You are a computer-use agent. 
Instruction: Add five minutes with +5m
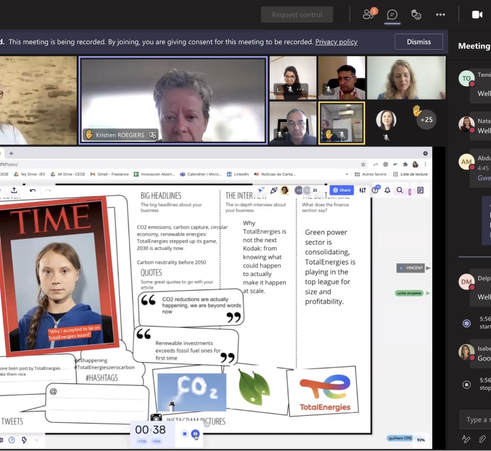coord(156,441)
